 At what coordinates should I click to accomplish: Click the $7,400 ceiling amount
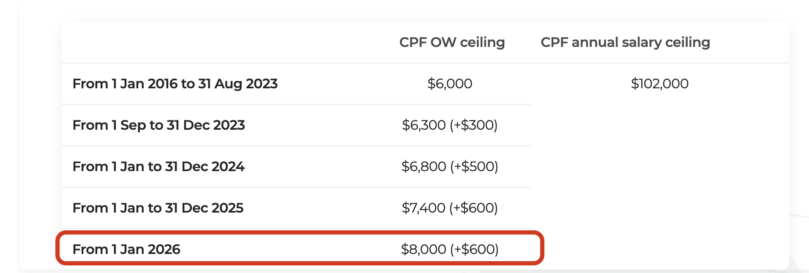(x=423, y=208)
